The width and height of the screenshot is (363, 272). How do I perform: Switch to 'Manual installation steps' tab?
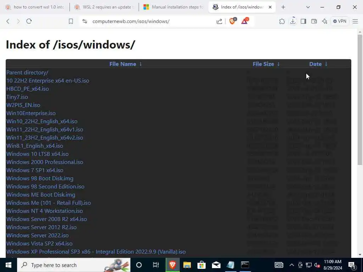pos(174,7)
